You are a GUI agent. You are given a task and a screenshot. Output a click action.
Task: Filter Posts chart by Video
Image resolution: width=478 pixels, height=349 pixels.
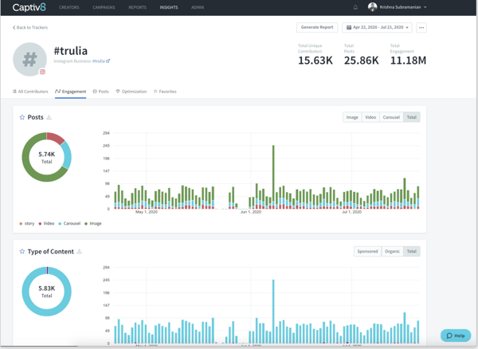pyautogui.click(x=370, y=117)
